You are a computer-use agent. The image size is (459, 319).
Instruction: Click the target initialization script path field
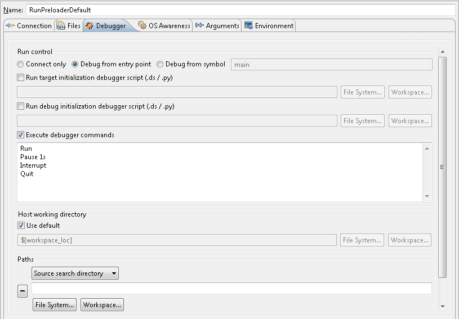[x=177, y=92]
